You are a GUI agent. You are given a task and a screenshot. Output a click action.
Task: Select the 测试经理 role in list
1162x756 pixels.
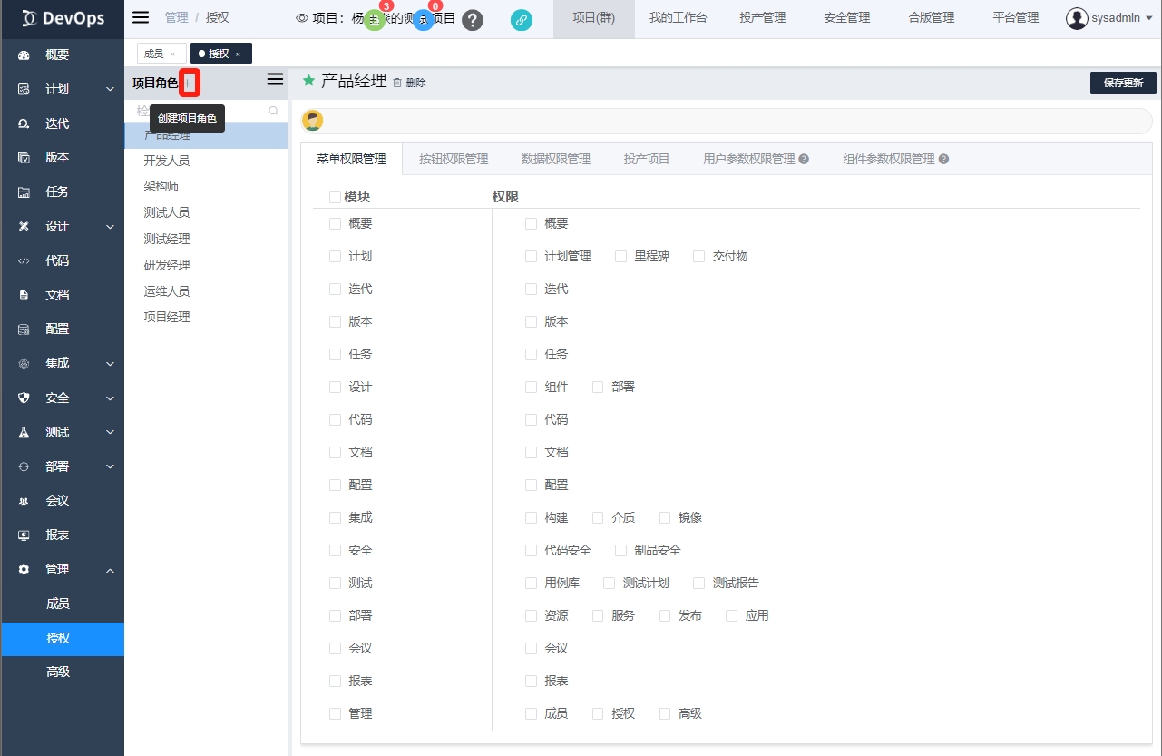167,239
